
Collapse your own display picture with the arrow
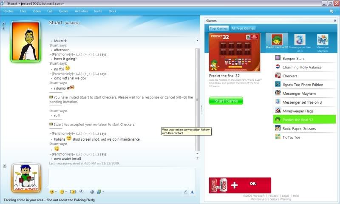click(5, 166)
